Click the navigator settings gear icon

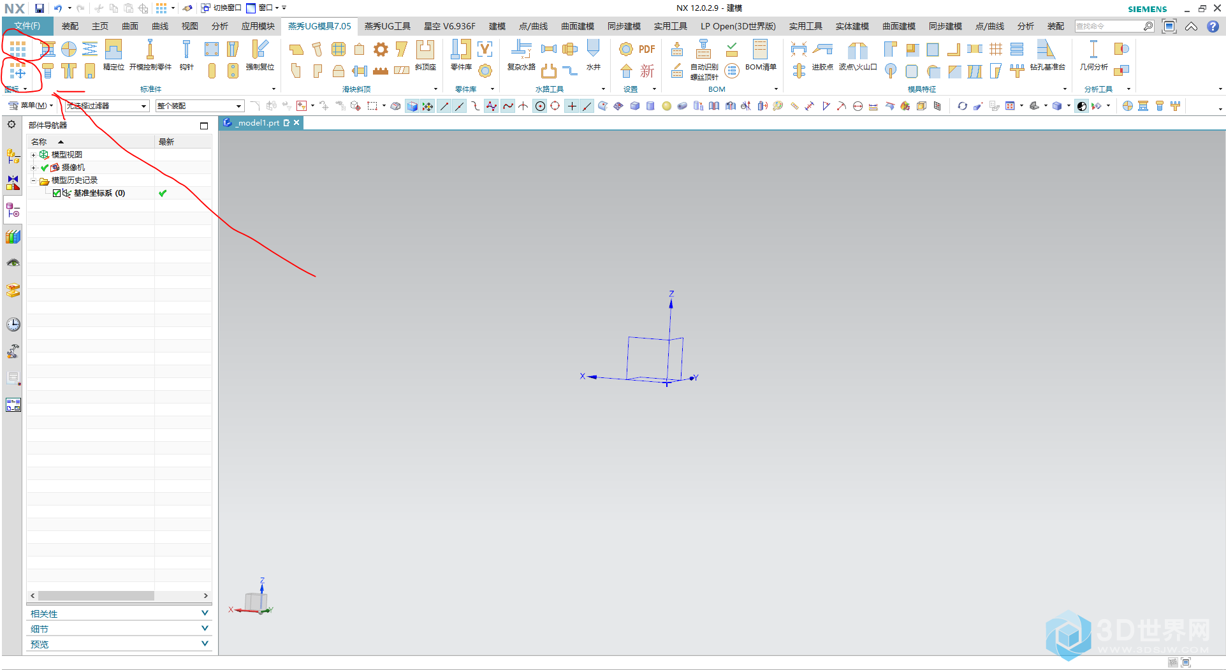tap(11, 124)
